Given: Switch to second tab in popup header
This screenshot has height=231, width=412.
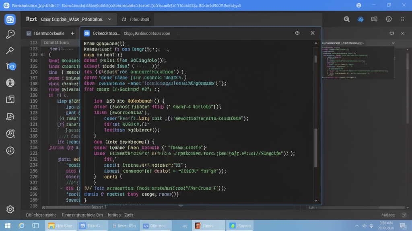Looking at the screenshot, I should [x=146, y=34].
